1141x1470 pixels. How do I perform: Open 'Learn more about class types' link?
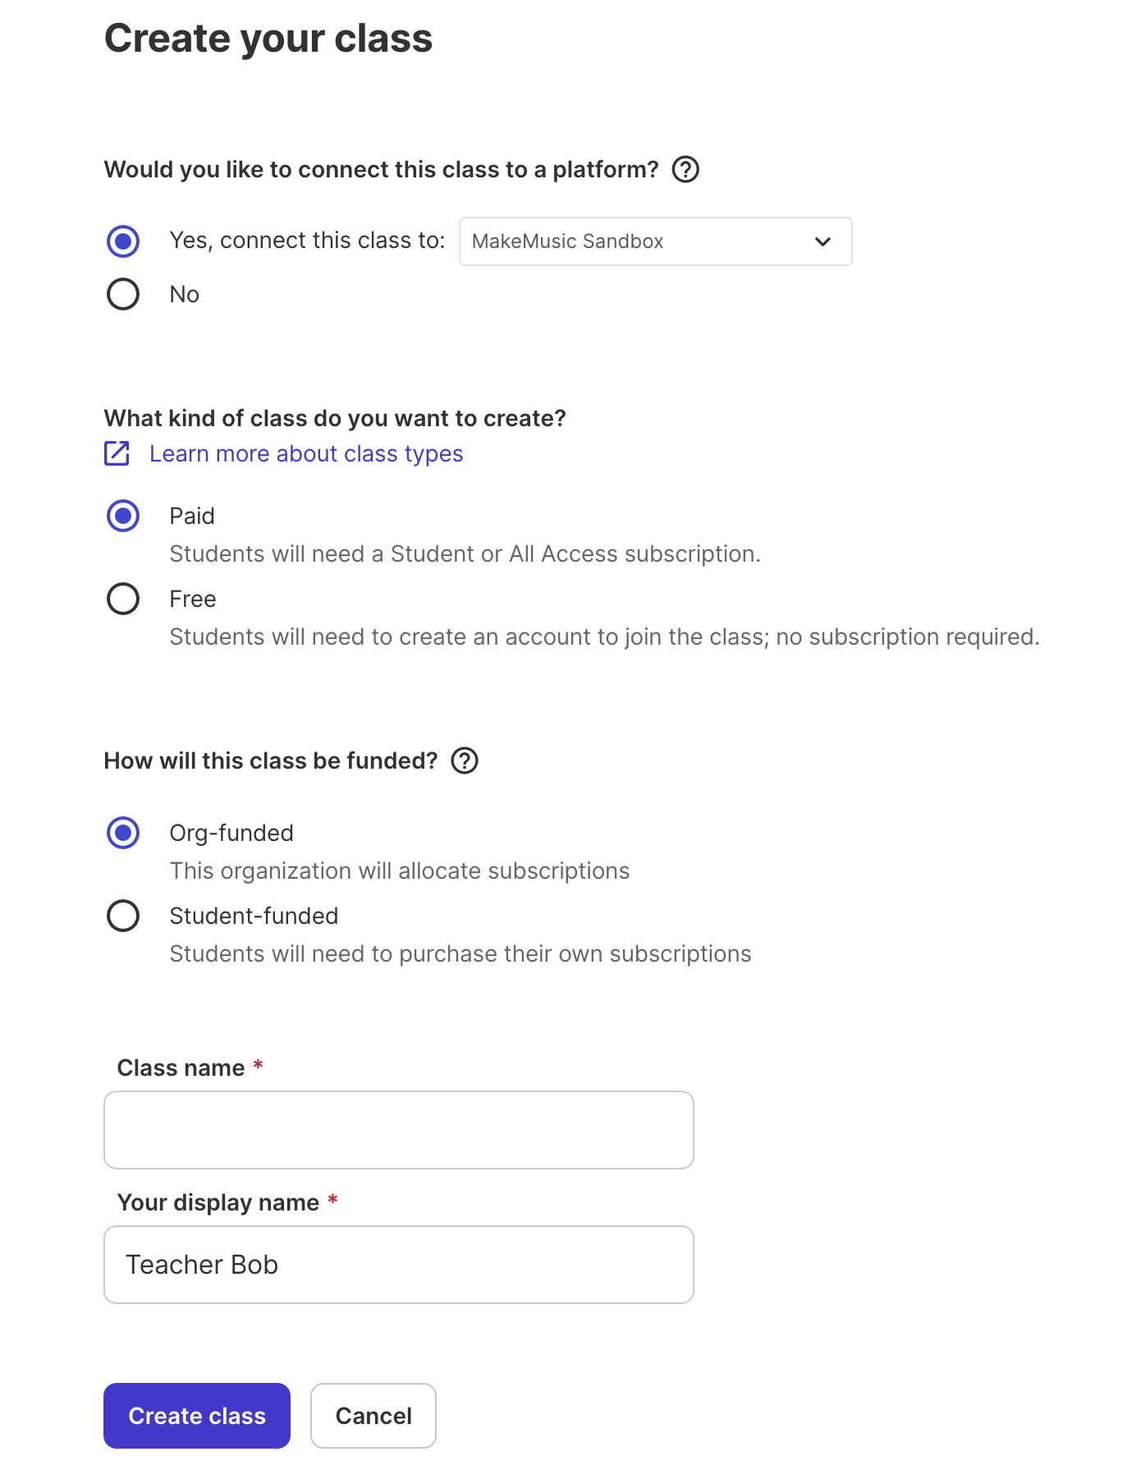(306, 453)
